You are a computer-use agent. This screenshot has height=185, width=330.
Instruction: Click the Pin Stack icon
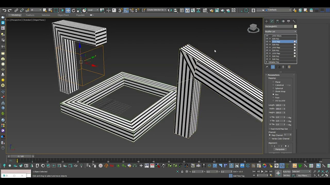(267, 67)
